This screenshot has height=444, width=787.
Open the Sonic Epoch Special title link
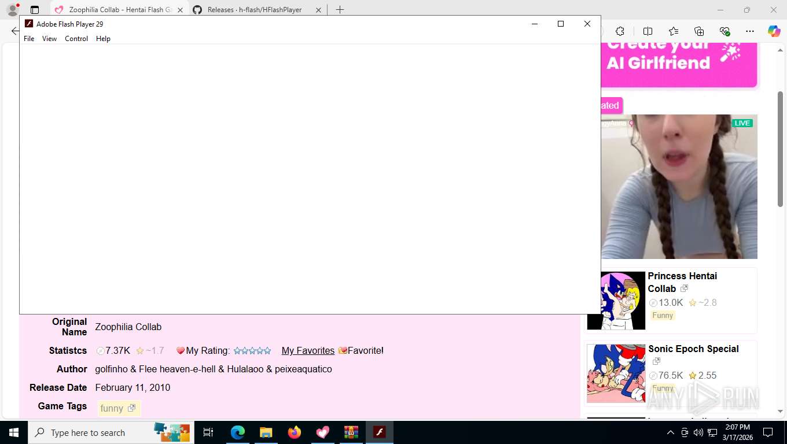[693, 349]
